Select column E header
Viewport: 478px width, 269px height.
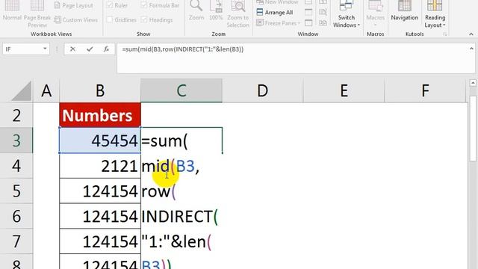(x=344, y=90)
